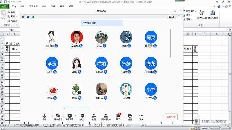Open dropdown arrow next to 填充
This screenshot has width=232, height=130.
(x=191, y=15)
